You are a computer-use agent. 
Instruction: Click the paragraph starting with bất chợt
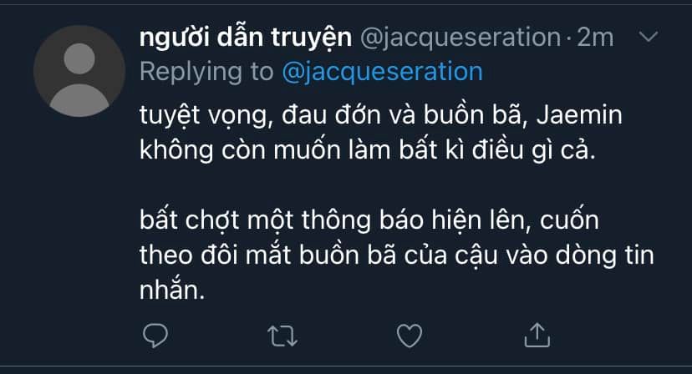point(397,255)
